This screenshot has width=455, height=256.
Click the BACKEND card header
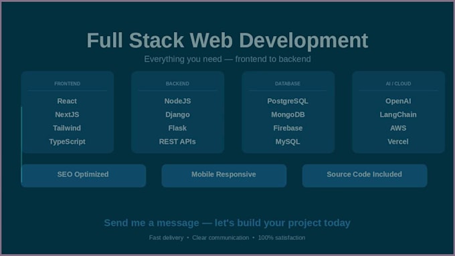pyautogui.click(x=177, y=84)
